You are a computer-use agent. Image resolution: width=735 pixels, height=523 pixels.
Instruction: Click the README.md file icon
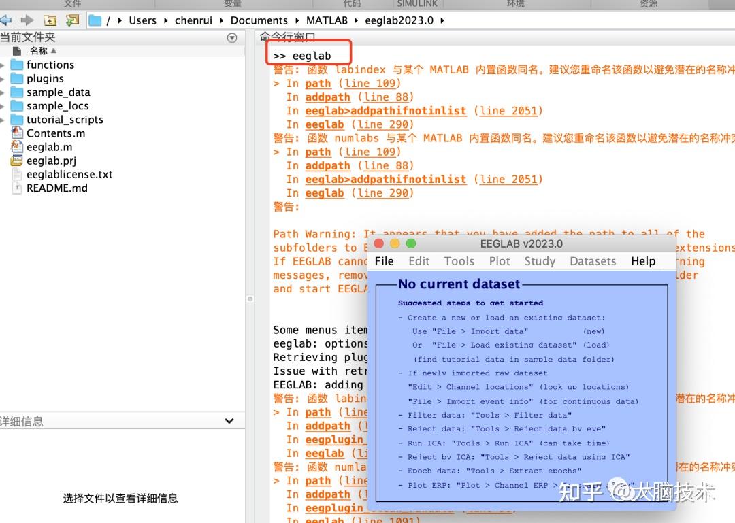17,188
